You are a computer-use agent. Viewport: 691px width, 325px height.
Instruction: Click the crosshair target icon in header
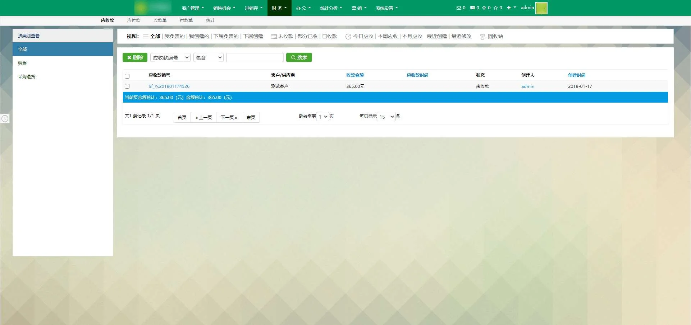(484, 8)
